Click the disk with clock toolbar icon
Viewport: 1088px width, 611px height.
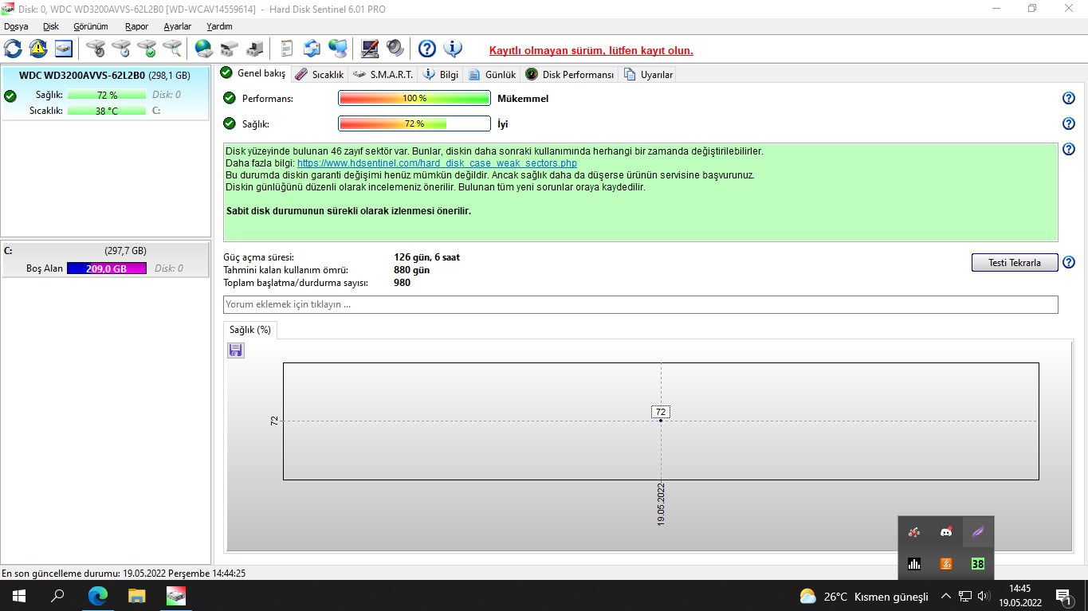click(x=121, y=49)
